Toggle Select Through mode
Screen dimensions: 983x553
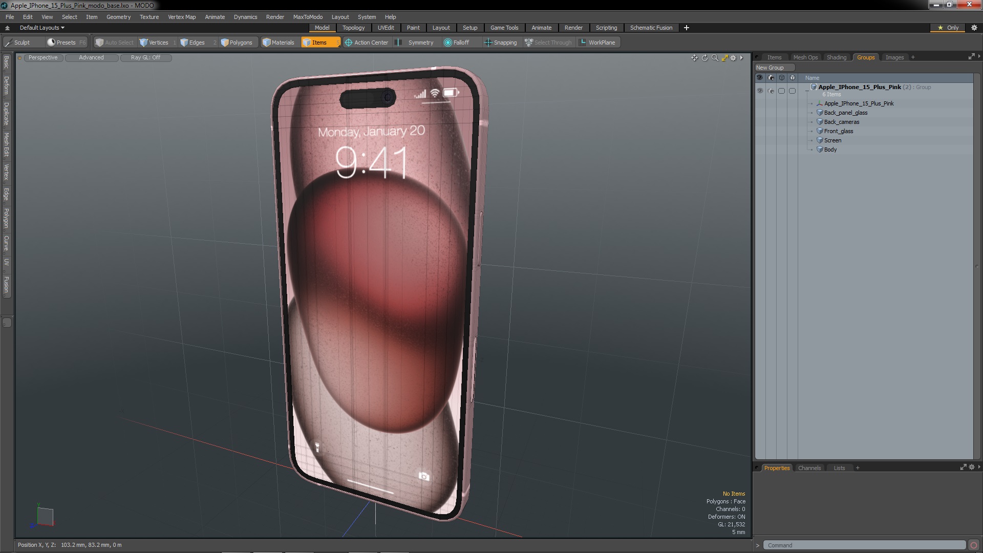(x=548, y=42)
